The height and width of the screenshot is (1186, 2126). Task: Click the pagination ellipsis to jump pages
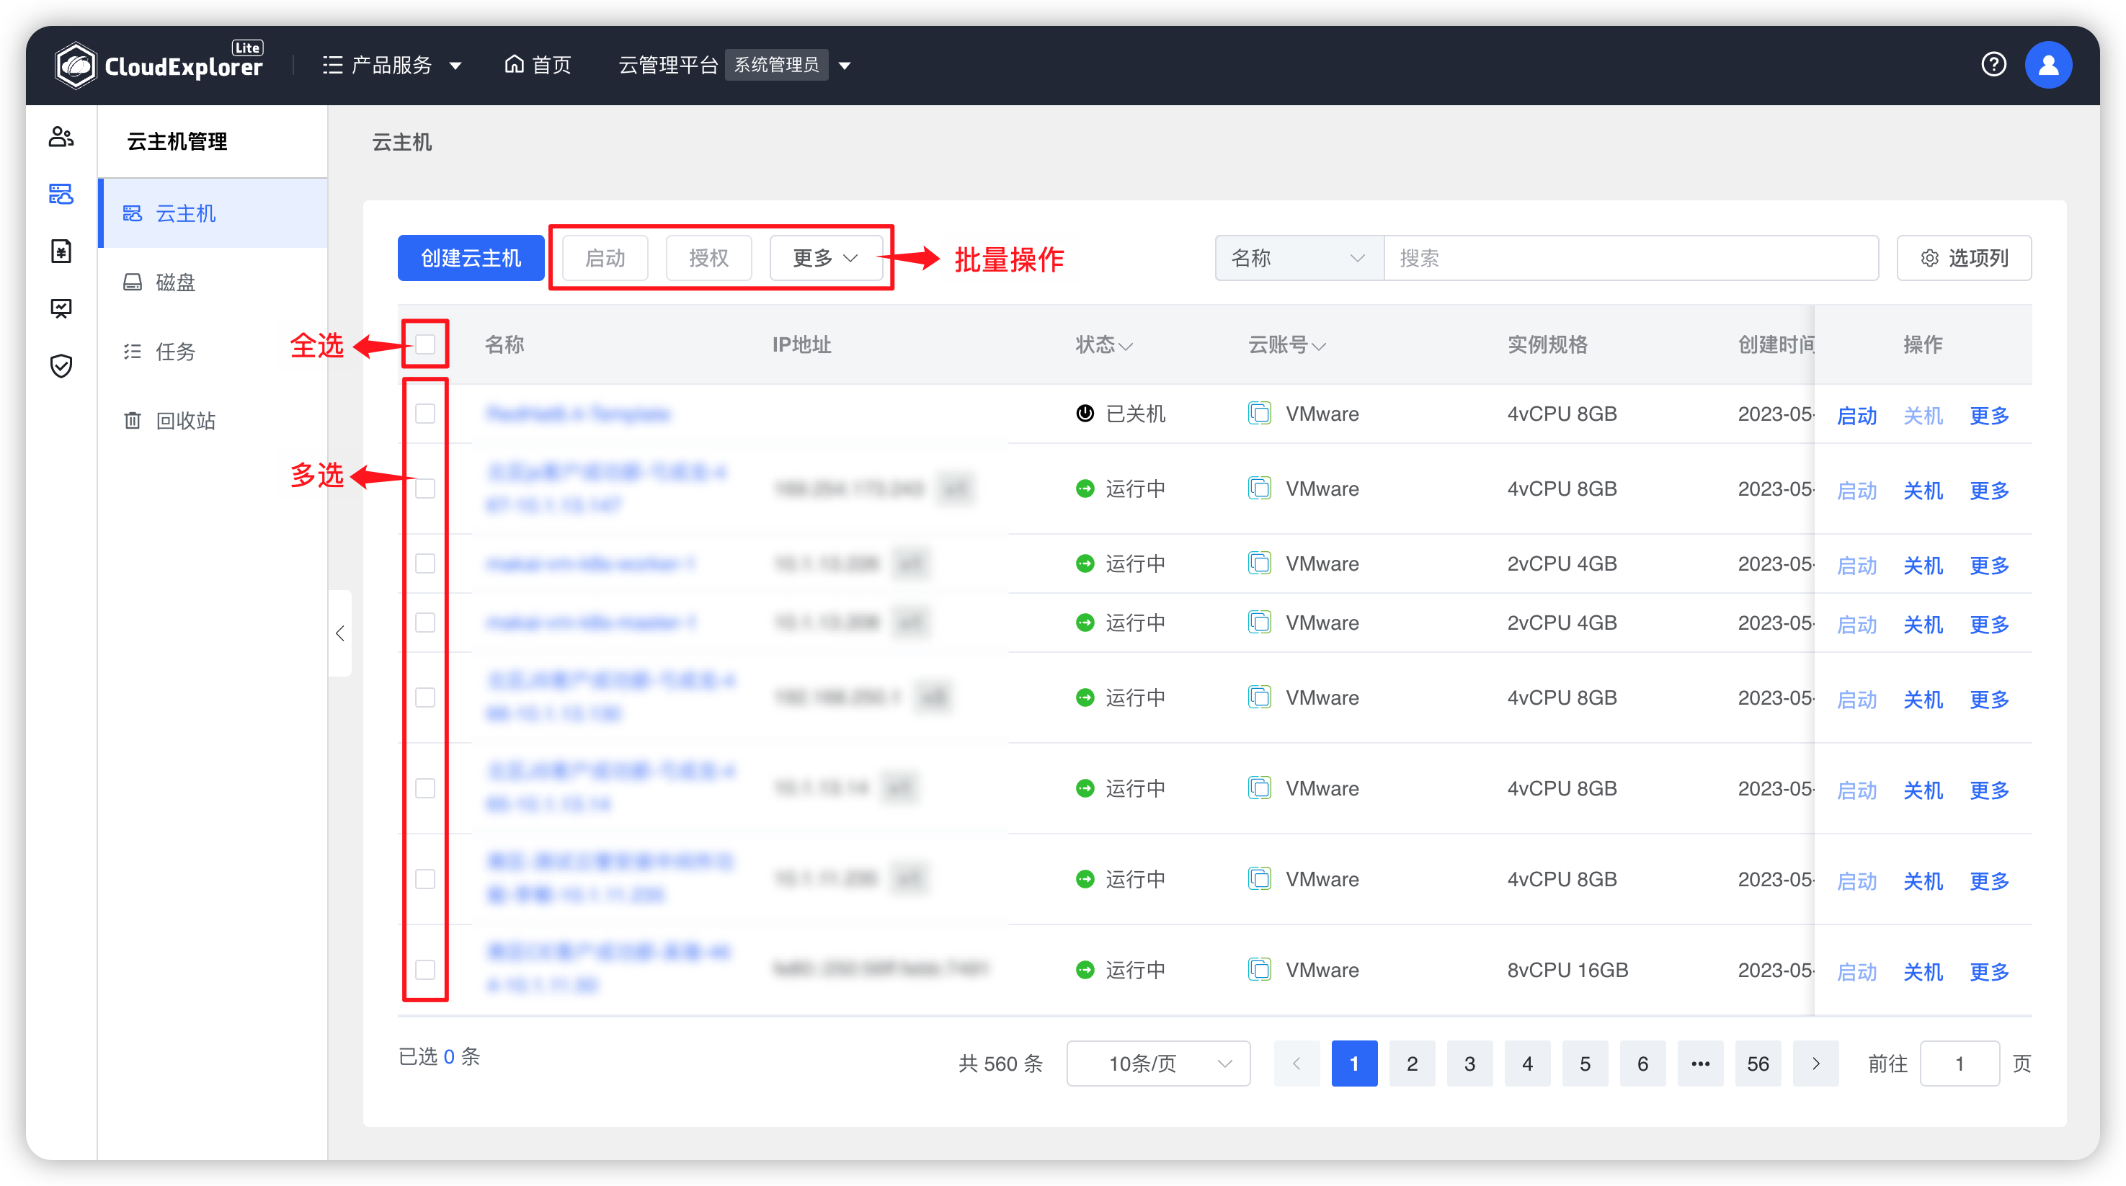[x=1700, y=1063]
